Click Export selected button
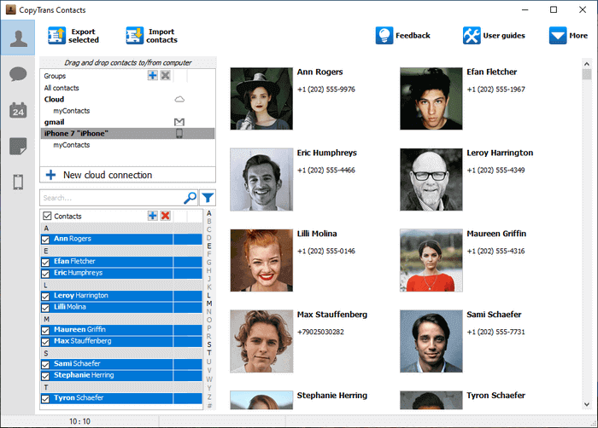 point(73,36)
